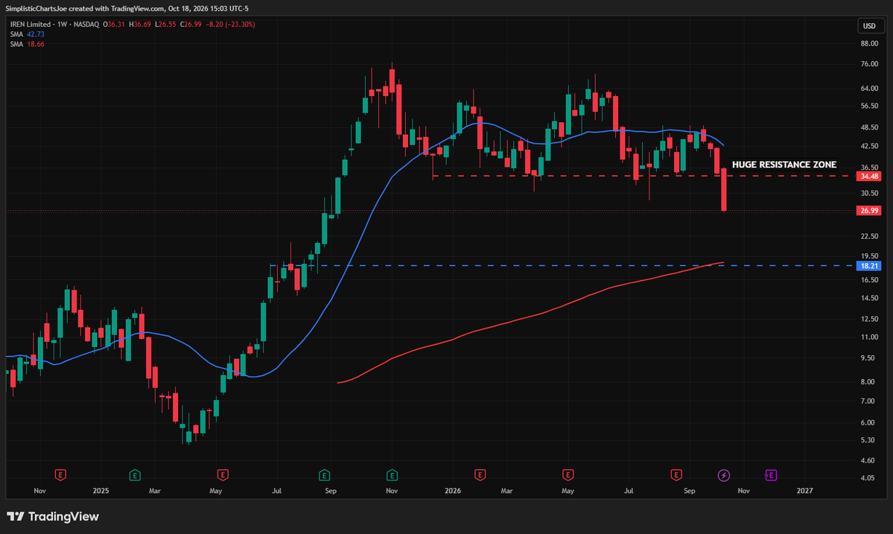Click the high value H36.69 in header
This screenshot has width=893, height=534.
140,25
